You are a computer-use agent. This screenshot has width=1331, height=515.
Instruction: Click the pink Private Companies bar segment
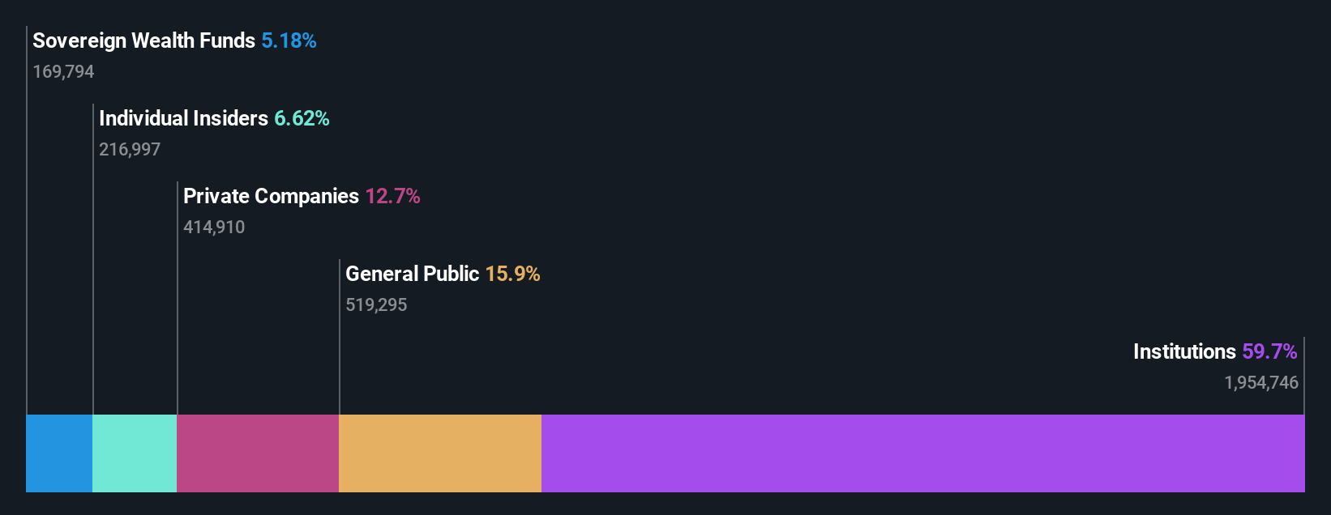pos(258,453)
